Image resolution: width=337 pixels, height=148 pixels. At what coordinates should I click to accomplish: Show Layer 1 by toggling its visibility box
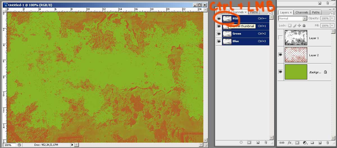click(x=280, y=38)
